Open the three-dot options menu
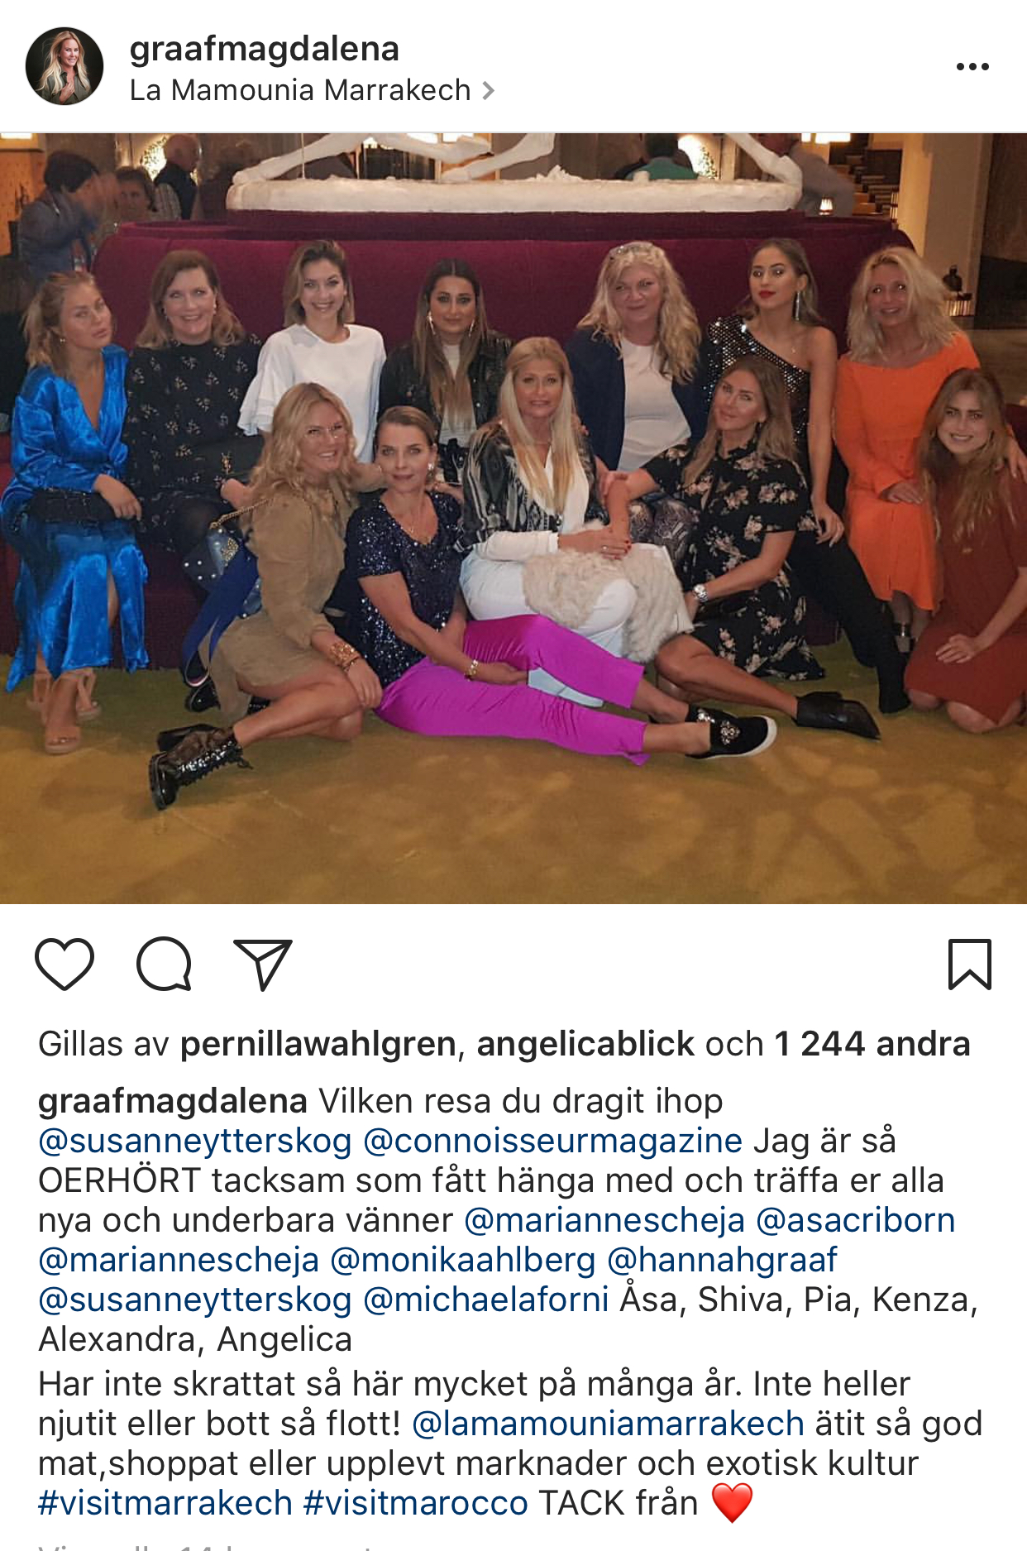Image resolution: width=1027 pixels, height=1551 pixels. [x=972, y=67]
